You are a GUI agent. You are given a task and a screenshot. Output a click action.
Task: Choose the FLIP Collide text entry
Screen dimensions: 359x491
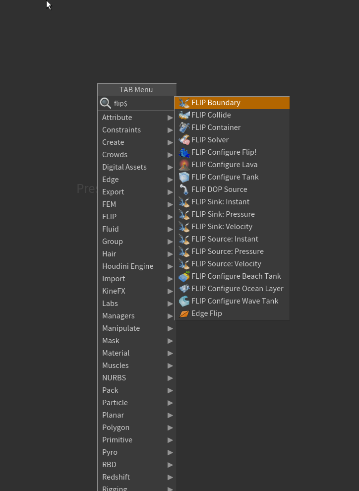point(211,115)
